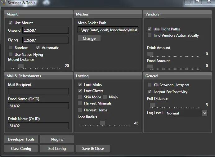The height and width of the screenshot is (157, 215).
Task: Click the Save & Close button
Action: click(x=93, y=149)
